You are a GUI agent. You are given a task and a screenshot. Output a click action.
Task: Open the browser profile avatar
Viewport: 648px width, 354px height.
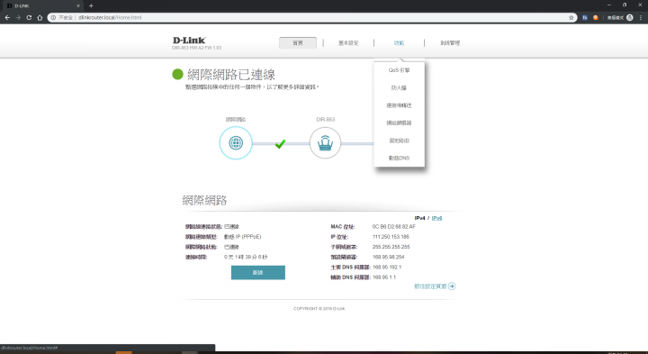(630, 17)
